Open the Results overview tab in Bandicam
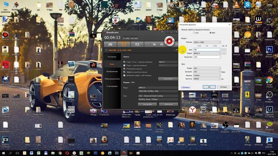The width and height of the screenshot is (278, 156). pos(112,79)
